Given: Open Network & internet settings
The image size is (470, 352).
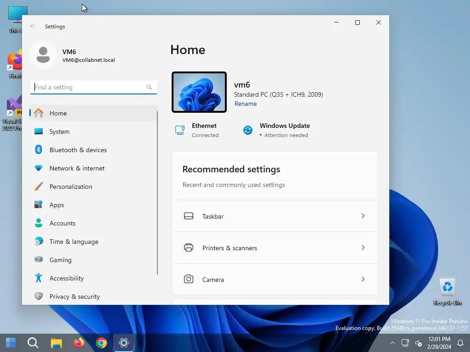Looking at the screenshot, I should point(93,168).
